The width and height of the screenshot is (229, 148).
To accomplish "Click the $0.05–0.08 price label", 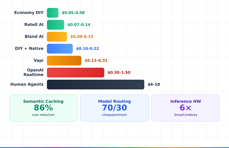I will click(x=73, y=13).
